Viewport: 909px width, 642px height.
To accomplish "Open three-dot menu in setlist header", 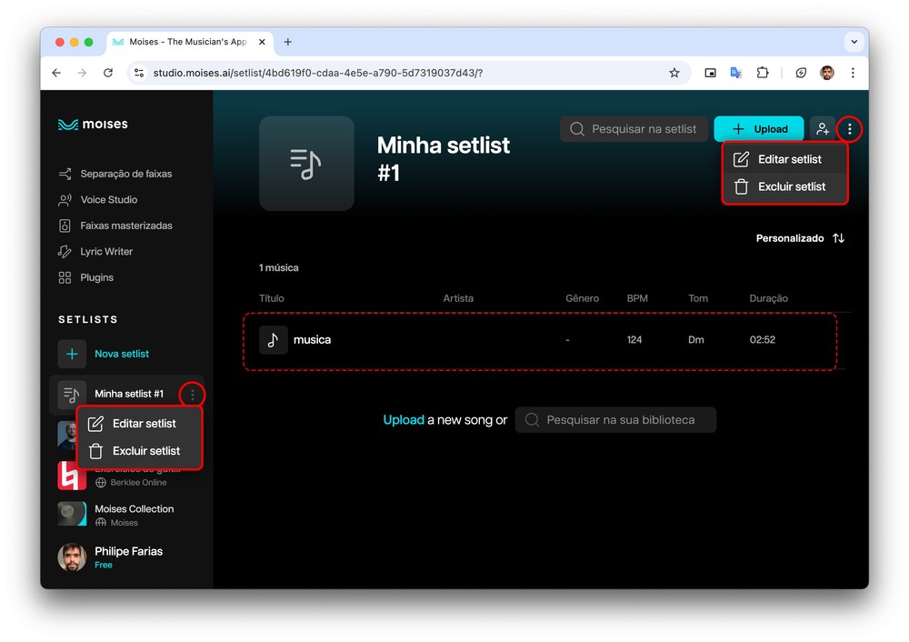I will 850,129.
